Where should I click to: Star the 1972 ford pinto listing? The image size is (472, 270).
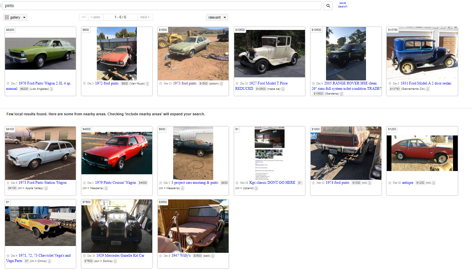click(x=84, y=83)
